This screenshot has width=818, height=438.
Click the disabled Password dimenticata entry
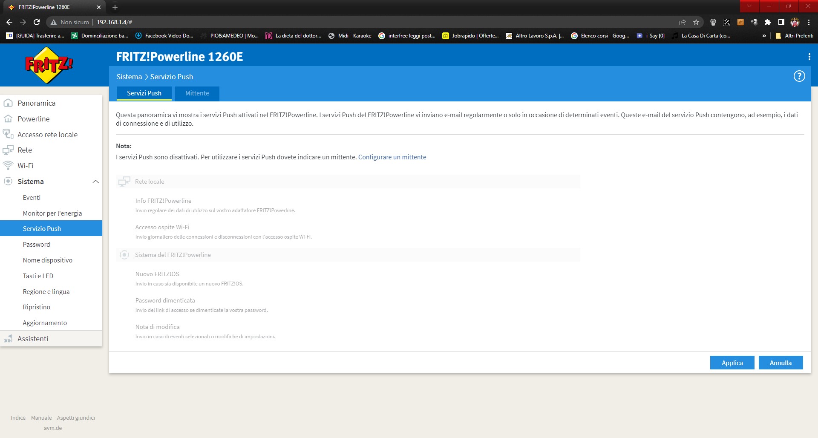coord(165,300)
